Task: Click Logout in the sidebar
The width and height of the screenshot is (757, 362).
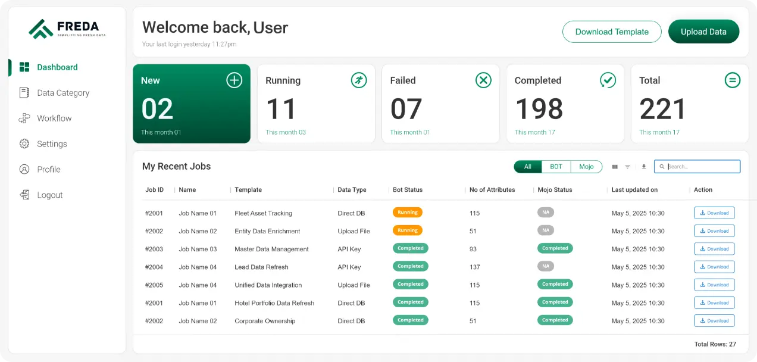Action: [x=49, y=195]
